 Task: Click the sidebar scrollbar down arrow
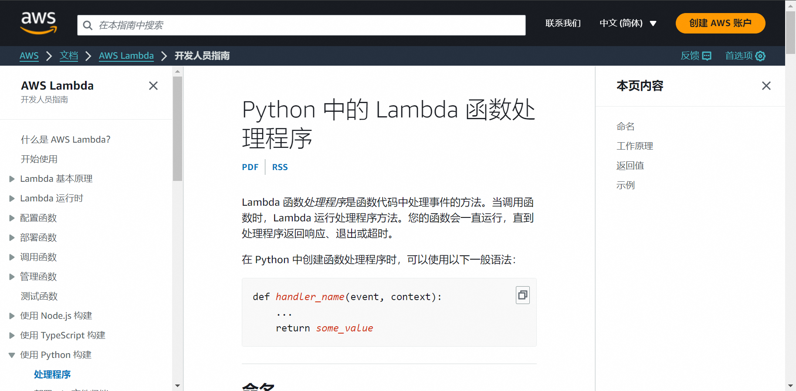[177, 385]
